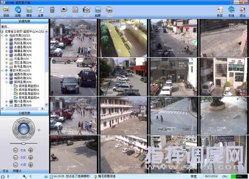Select feed with black sedan close-up
The width and height of the screenshot is (249, 179).
pos(74,77)
